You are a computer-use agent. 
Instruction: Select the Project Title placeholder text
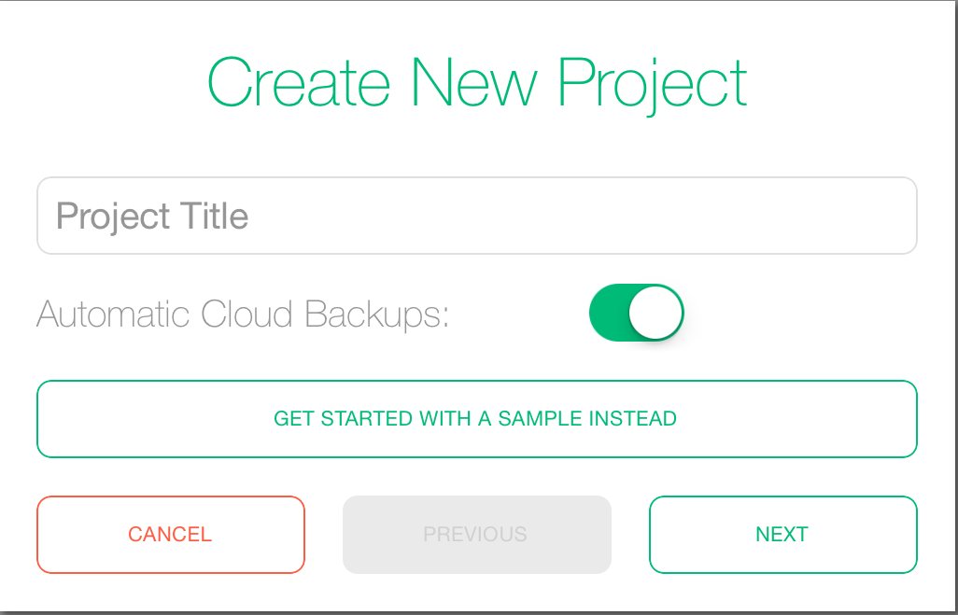click(x=152, y=217)
